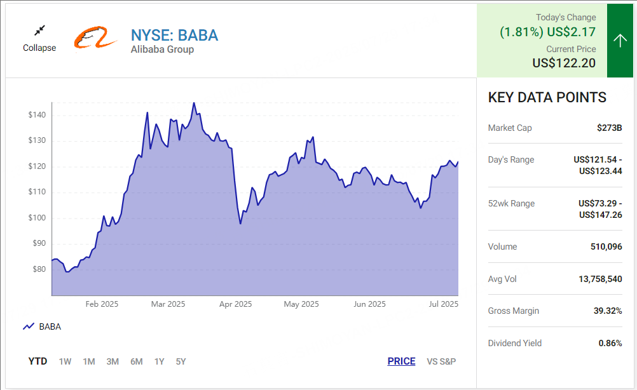Select the PRICE chart view
Screen dimensions: 637x390
point(401,361)
